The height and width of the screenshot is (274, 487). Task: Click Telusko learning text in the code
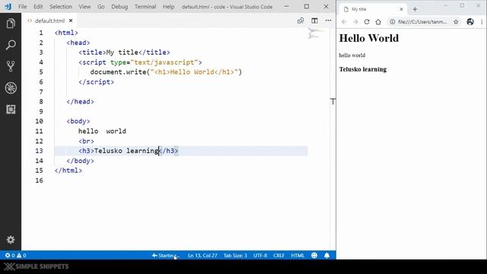click(126, 151)
